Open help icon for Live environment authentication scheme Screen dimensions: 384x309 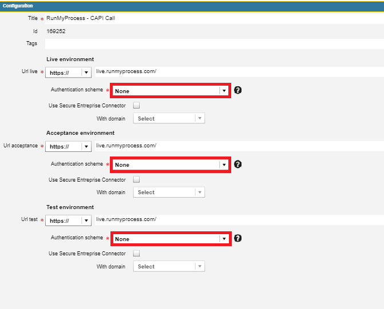238,90
